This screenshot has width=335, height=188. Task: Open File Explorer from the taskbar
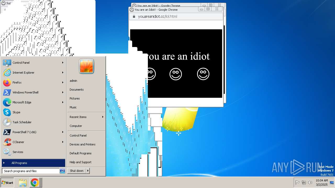coord(23,183)
